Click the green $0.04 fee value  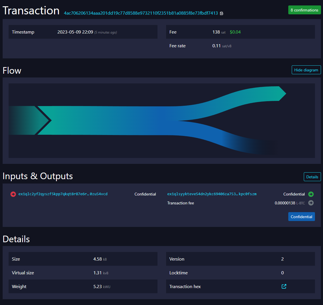pos(235,32)
